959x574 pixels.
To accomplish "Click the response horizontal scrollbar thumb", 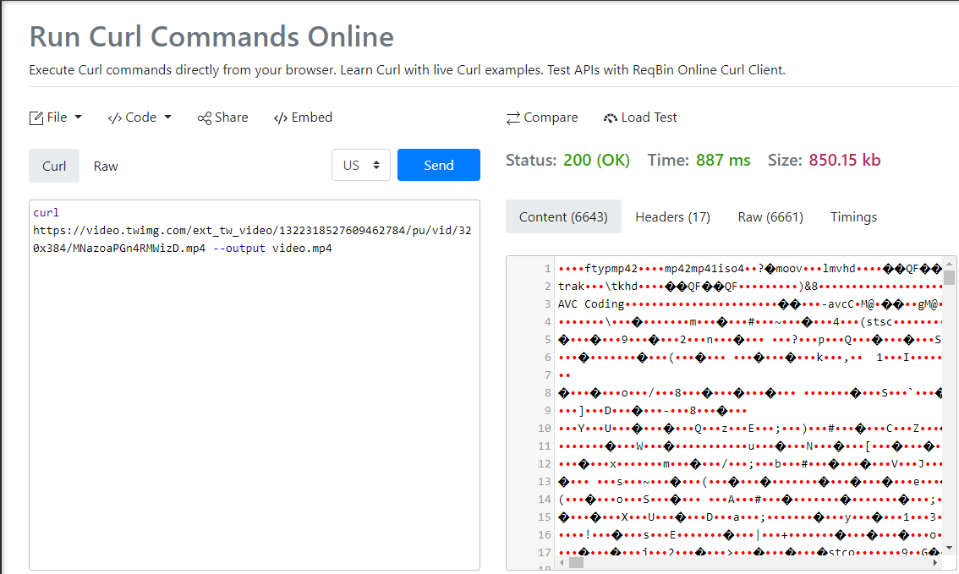I will pos(576,562).
